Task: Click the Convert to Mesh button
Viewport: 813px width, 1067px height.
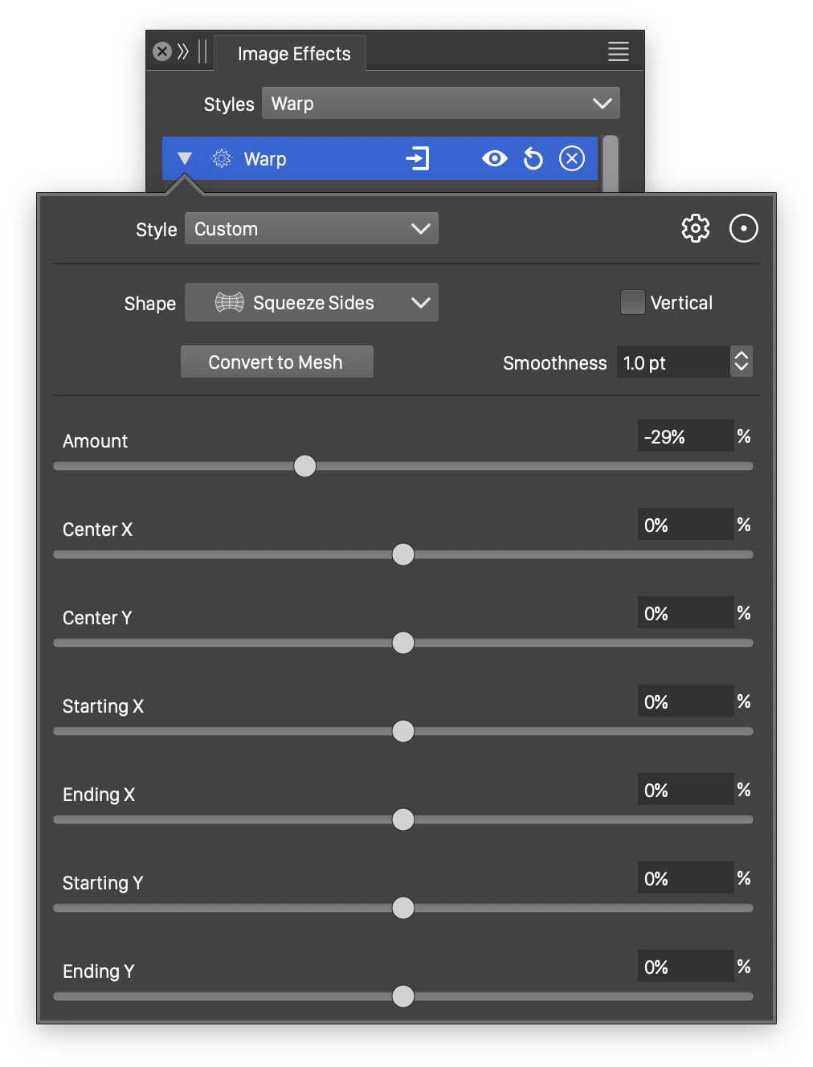Action: (x=276, y=362)
